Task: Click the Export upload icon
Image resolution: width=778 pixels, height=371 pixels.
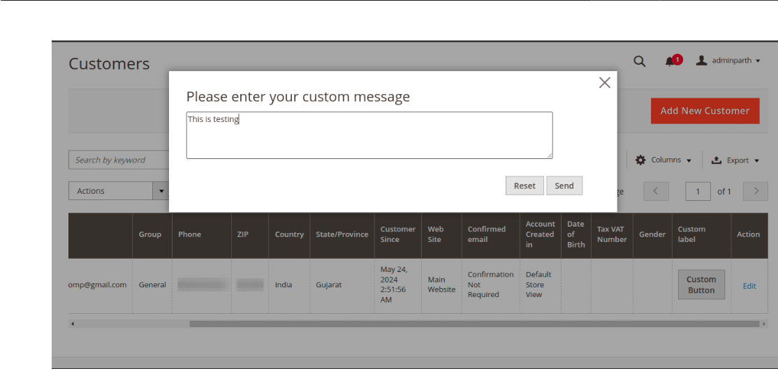Action: click(x=717, y=160)
